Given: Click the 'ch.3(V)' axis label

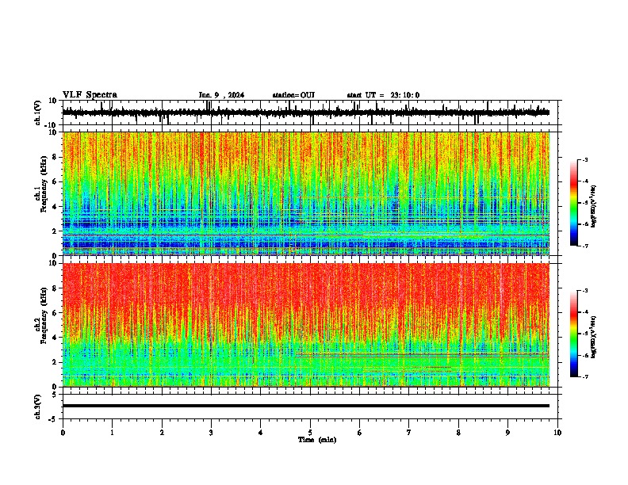Looking at the screenshot, I should 38,407.
